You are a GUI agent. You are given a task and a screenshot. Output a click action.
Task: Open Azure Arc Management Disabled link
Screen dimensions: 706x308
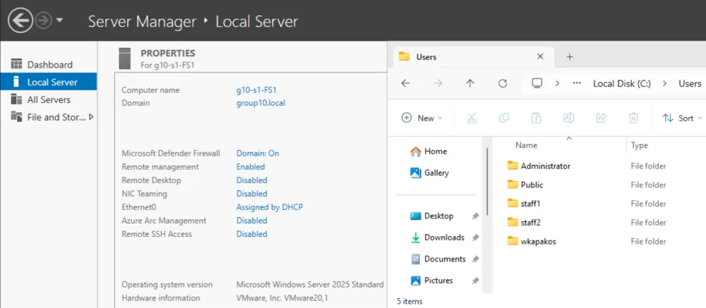[252, 221]
